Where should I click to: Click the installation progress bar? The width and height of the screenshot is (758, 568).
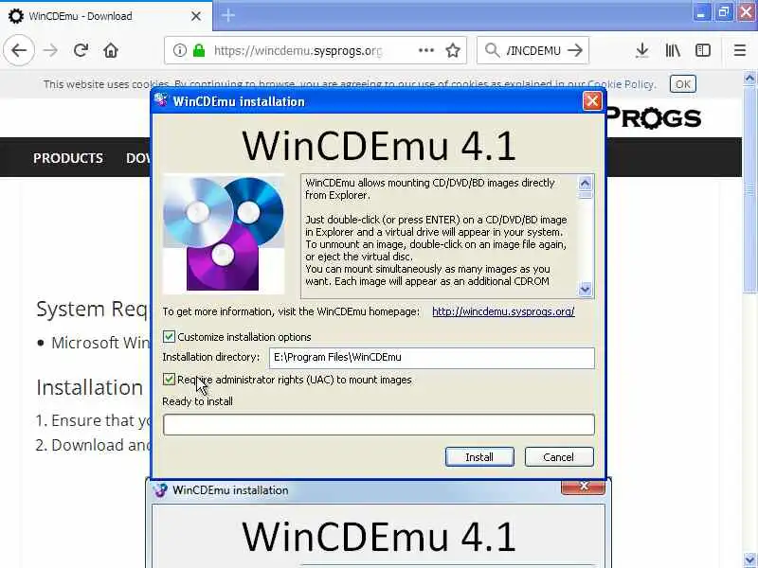[x=378, y=424]
